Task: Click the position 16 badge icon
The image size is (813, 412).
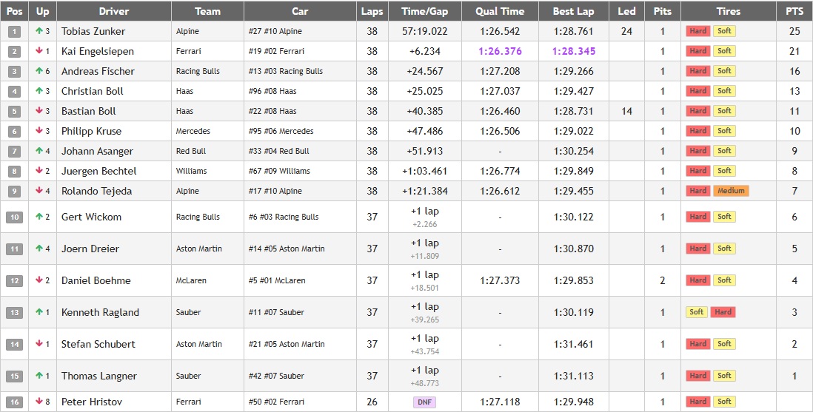Action: tap(15, 402)
